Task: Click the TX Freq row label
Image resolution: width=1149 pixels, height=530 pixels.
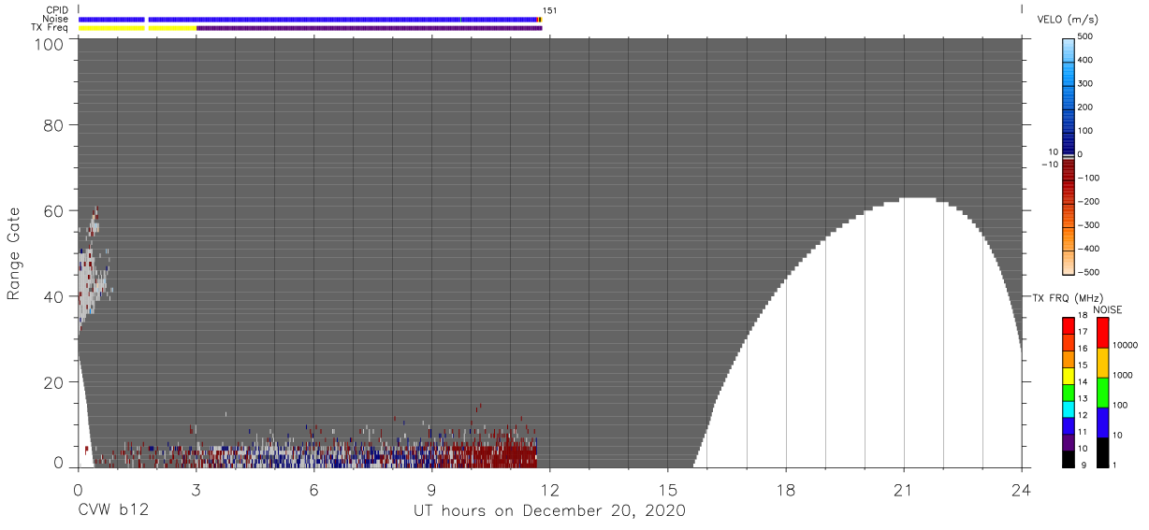Action: click(50, 28)
